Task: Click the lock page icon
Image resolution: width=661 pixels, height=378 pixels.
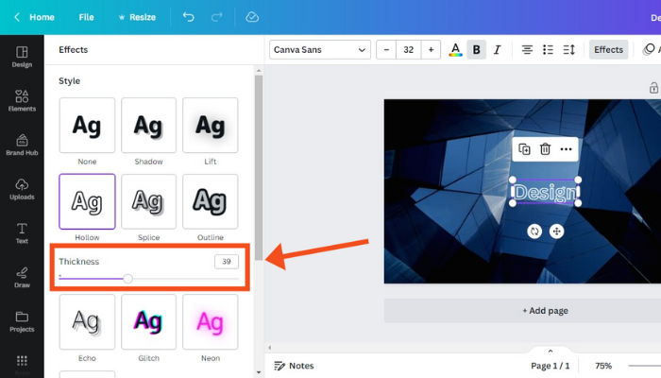Action: (x=653, y=88)
